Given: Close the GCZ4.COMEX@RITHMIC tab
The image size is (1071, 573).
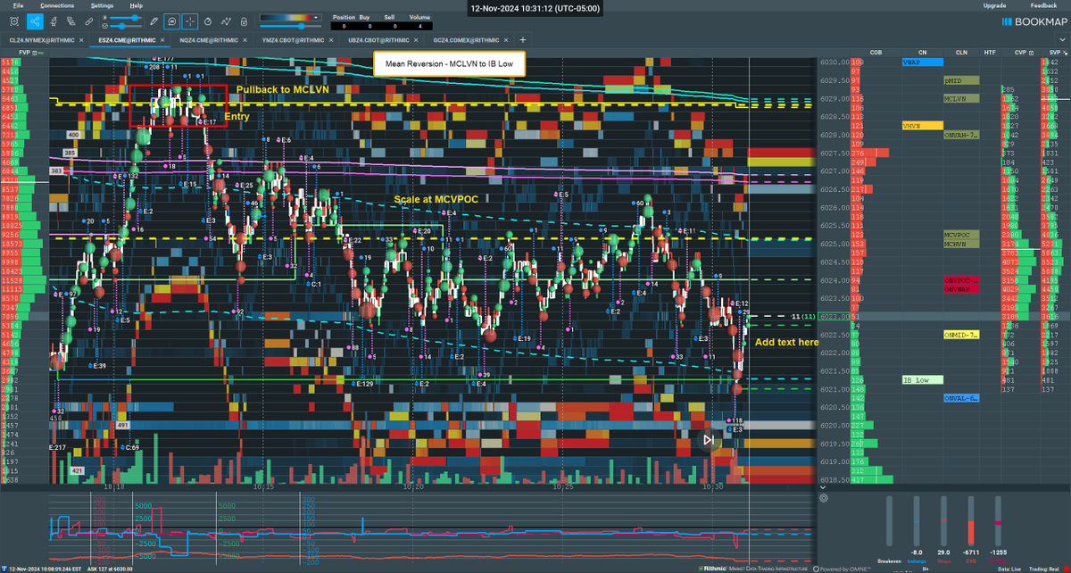Looking at the screenshot, I should point(504,40).
